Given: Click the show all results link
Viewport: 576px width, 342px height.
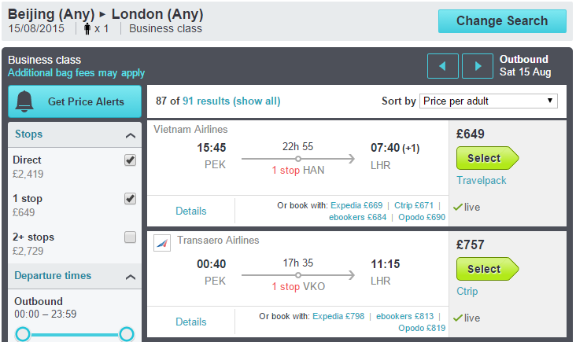Looking at the screenshot, I should [257, 101].
